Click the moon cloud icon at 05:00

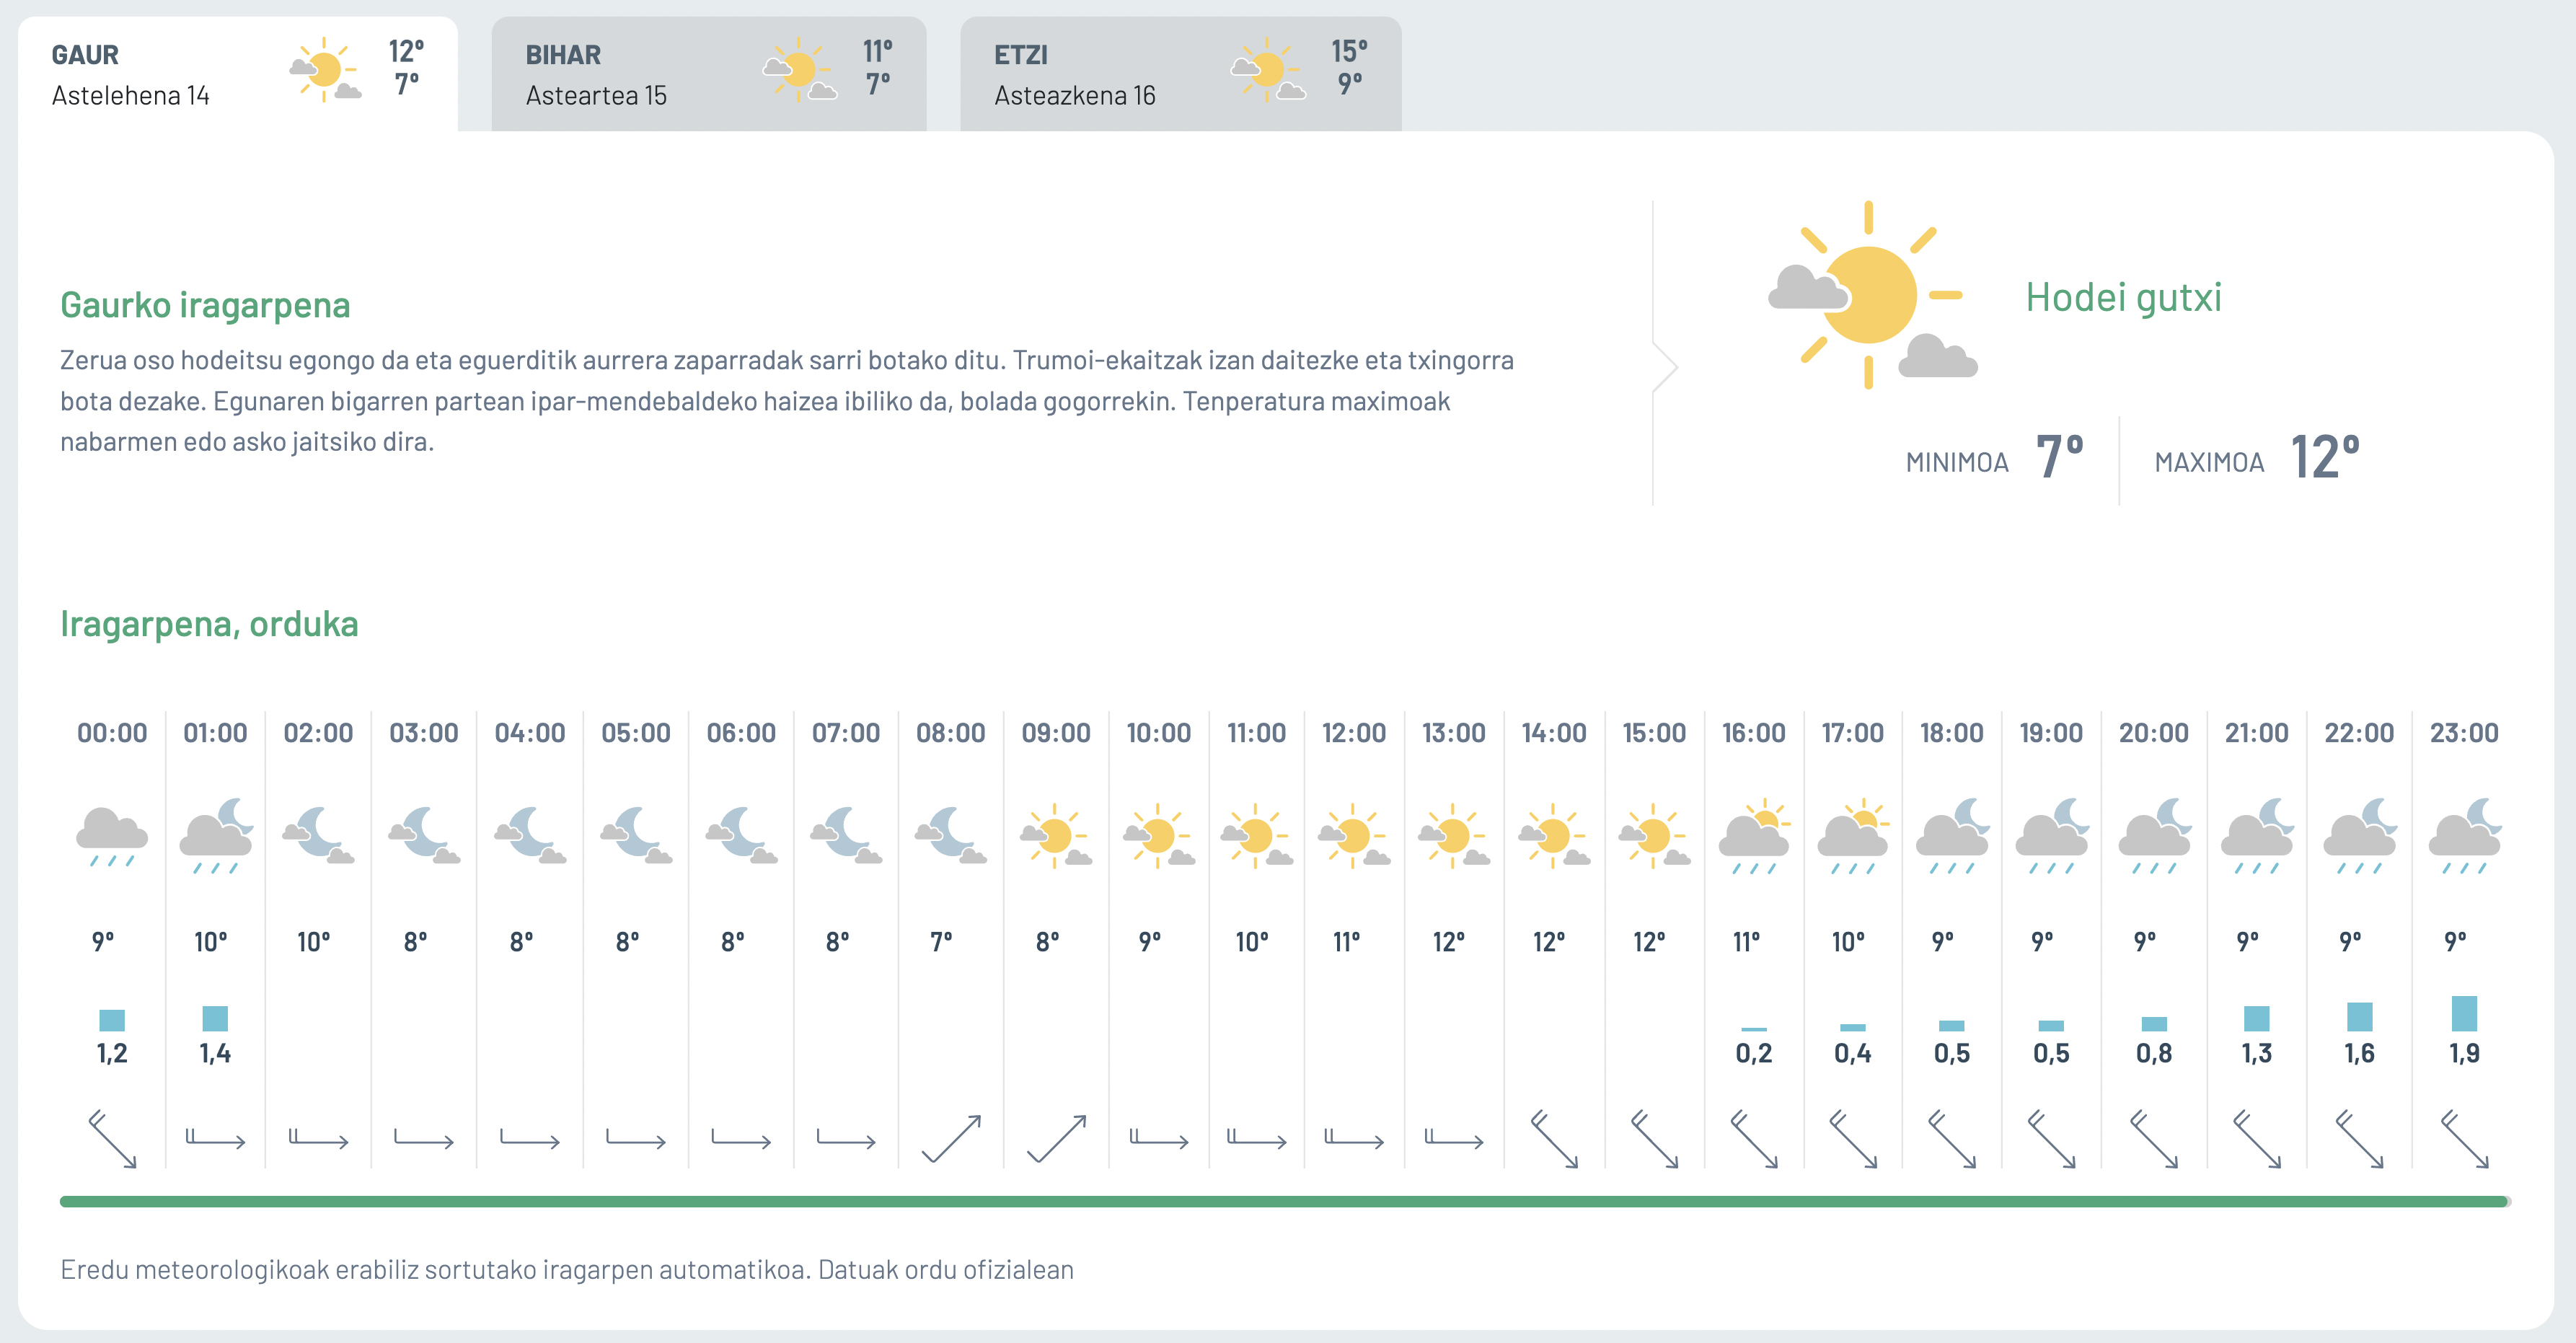coord(636,836)
